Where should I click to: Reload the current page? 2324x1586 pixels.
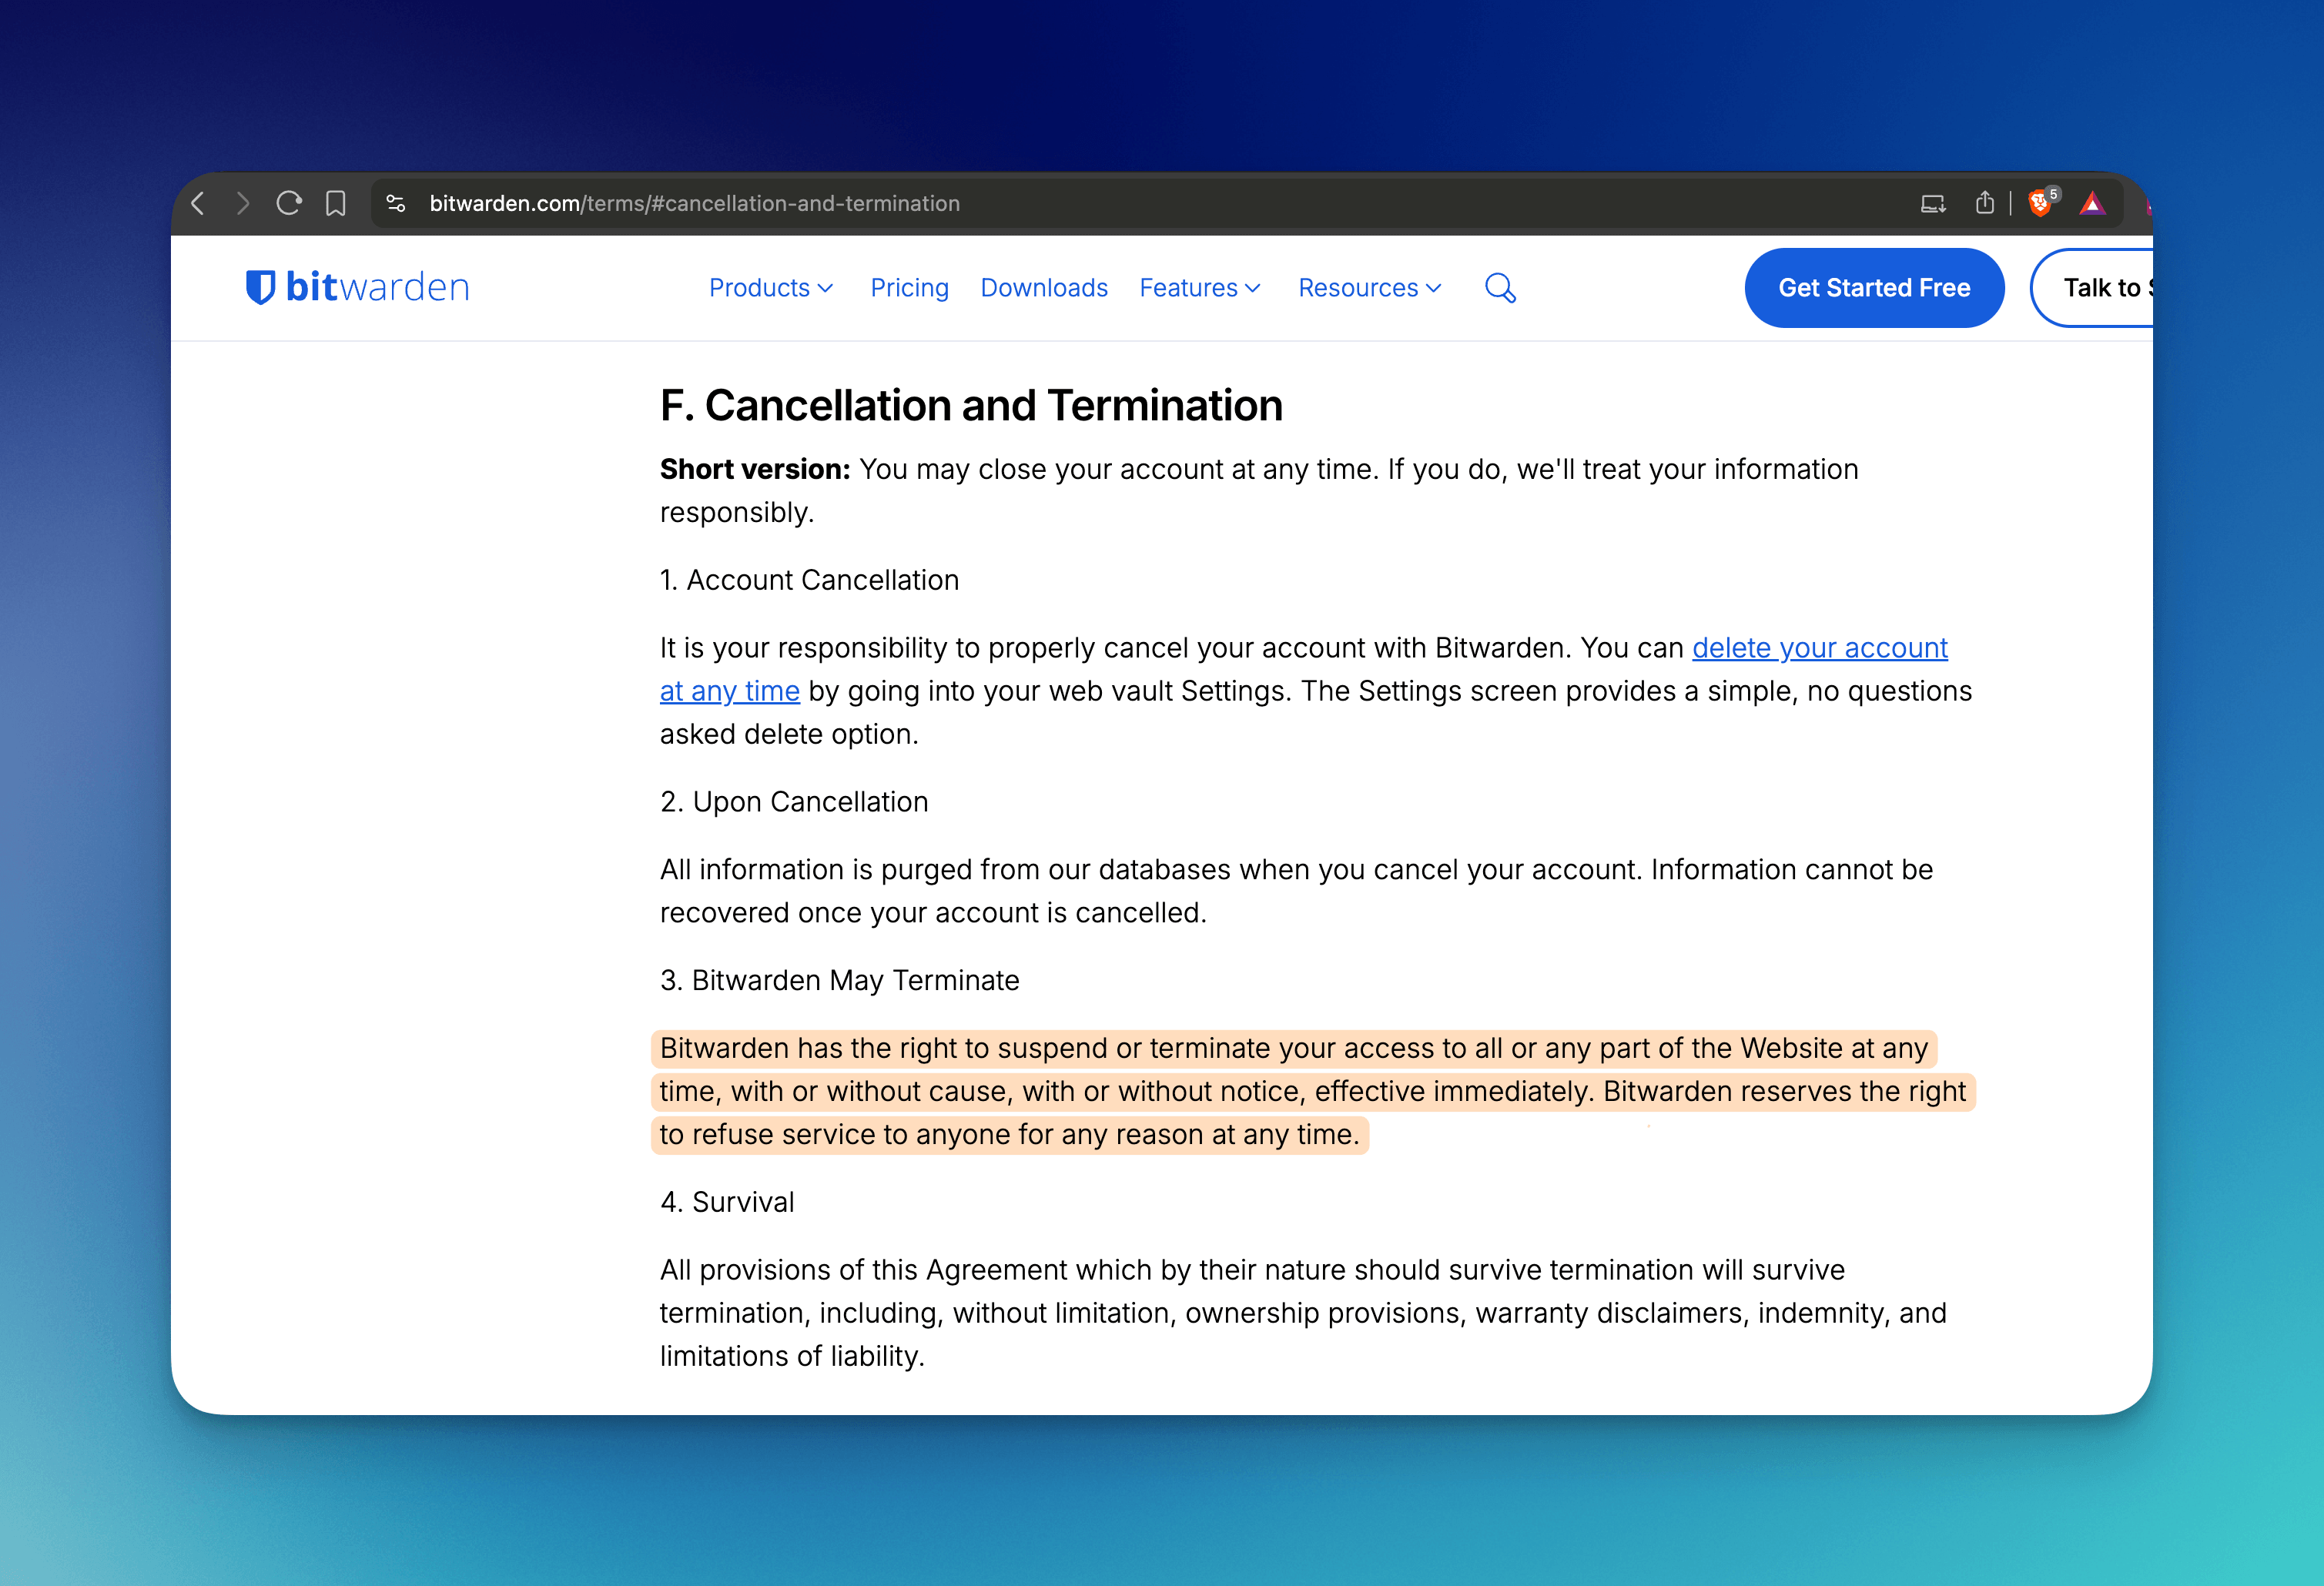[x=289, y=204]
